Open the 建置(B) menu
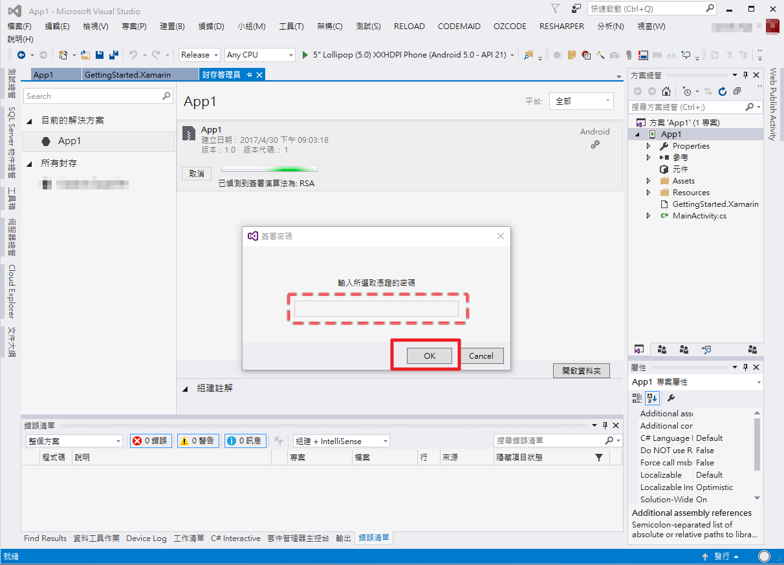784x565 pixels. [172, 27]
